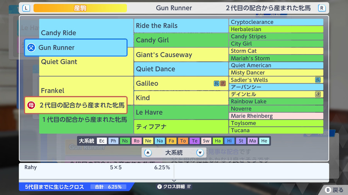Screen dimensions: 348x195
Task: Expand the cross list chevron below Rahy
Action: point(174,181)
